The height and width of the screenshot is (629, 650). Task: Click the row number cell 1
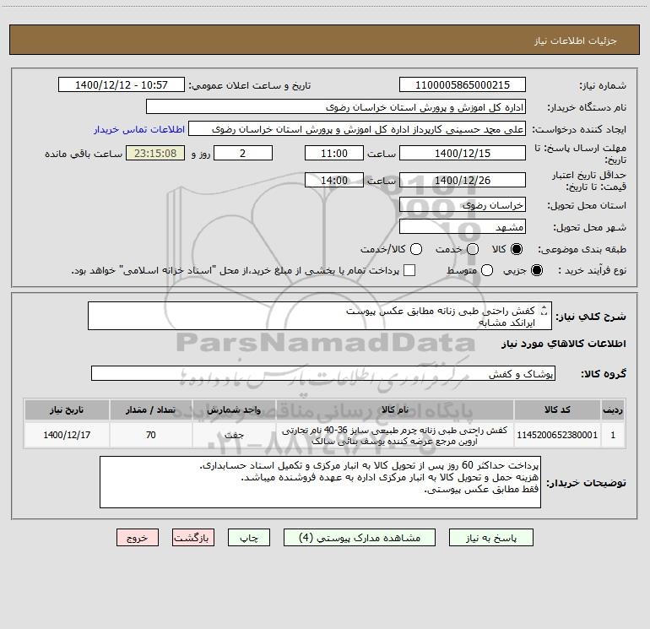tap(613, 435)
